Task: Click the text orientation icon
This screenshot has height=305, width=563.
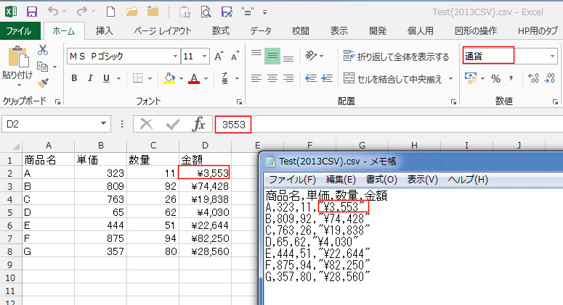Action: click(311, 56)
